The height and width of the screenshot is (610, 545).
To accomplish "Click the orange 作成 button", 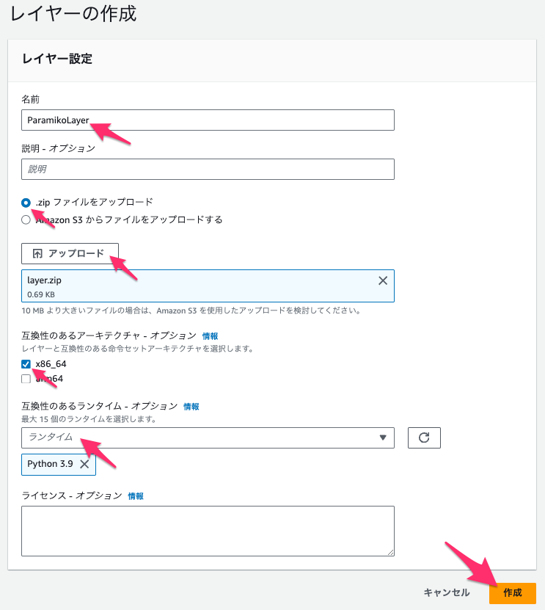I will click(x=513, y=593).
